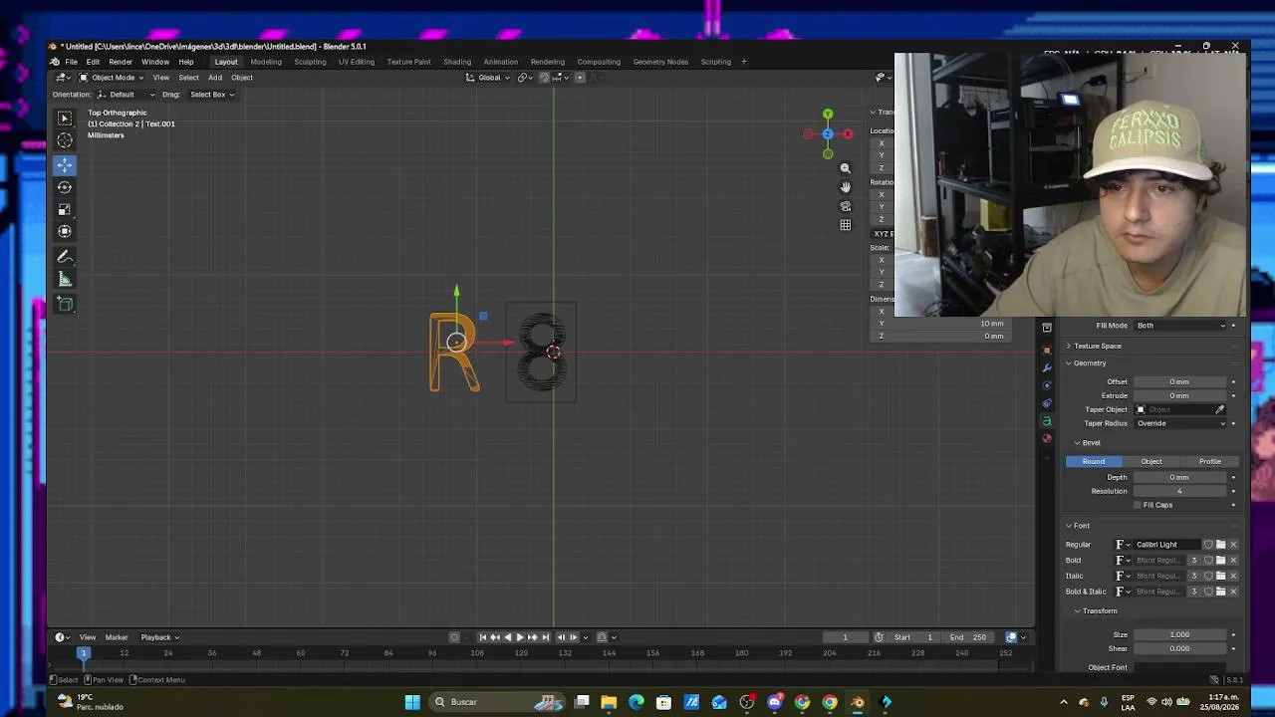Activate the Rotate tool
The width and height of the screenshot is (1275, 717).
tap(65, 187)
